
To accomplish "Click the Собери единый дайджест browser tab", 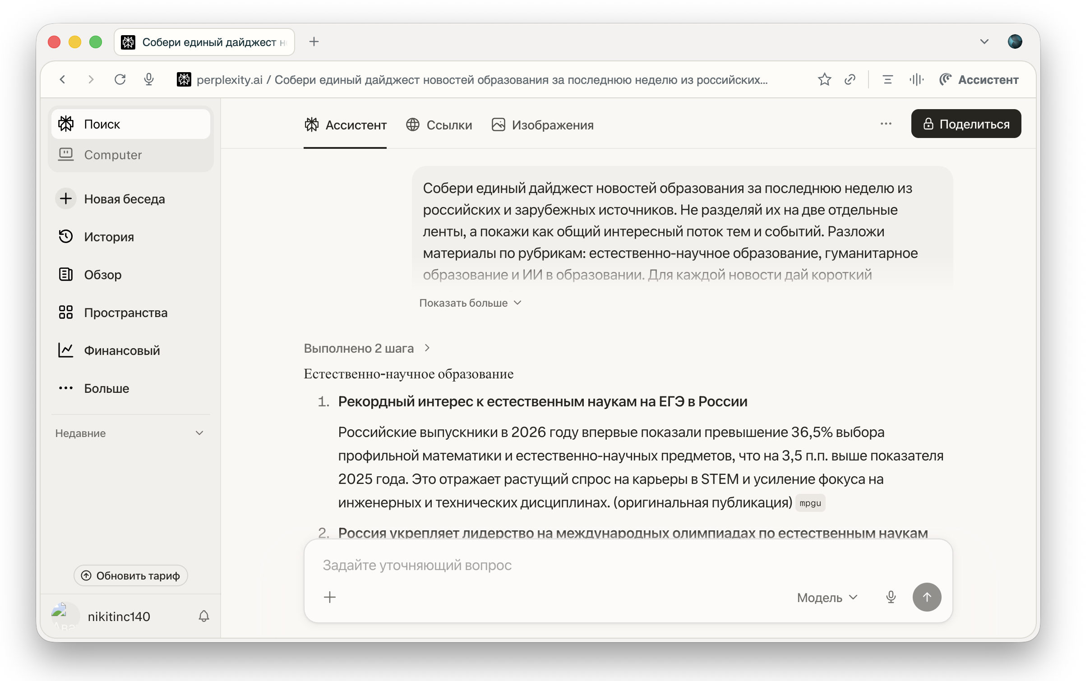I will [204, 41].
